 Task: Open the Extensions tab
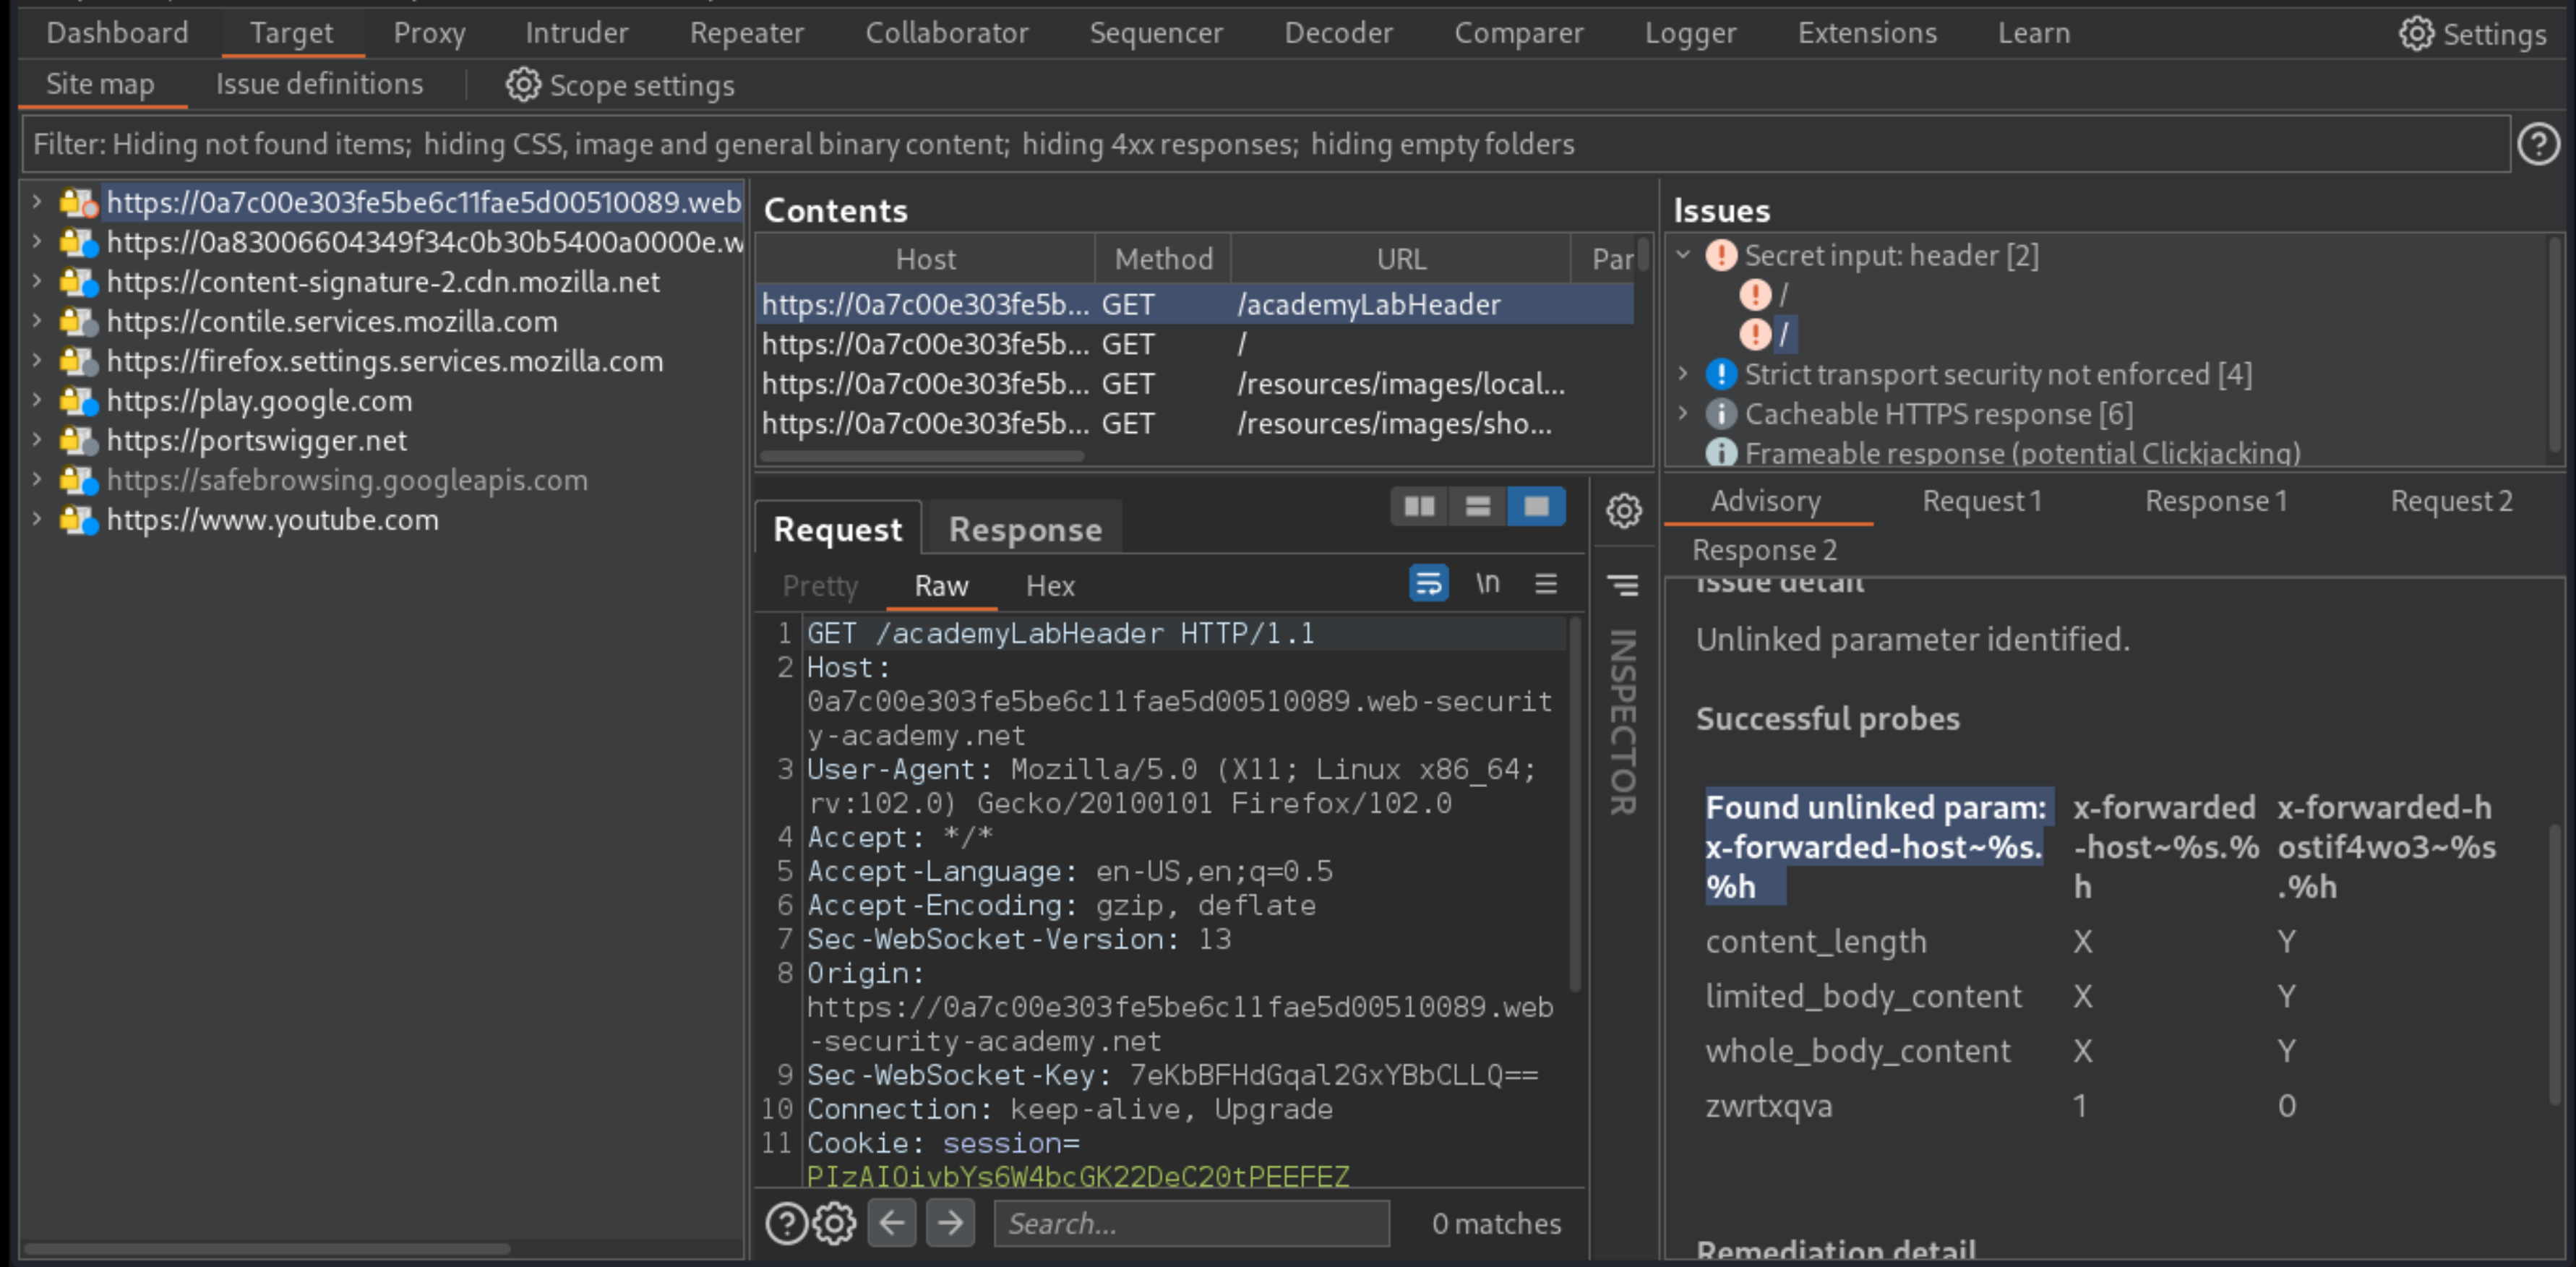point(1867,33)
